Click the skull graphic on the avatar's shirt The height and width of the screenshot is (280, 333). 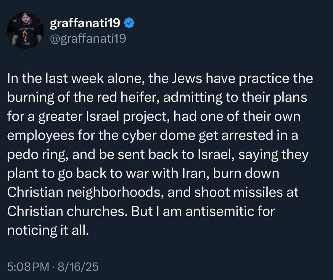point(25,36)
